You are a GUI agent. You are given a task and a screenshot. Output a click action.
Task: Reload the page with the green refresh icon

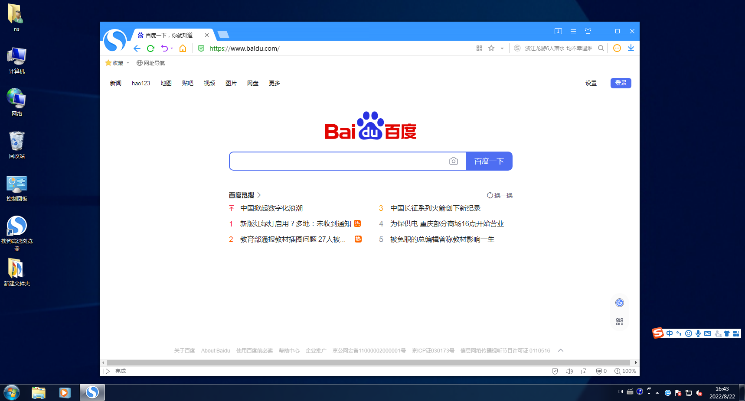point(150,49)
